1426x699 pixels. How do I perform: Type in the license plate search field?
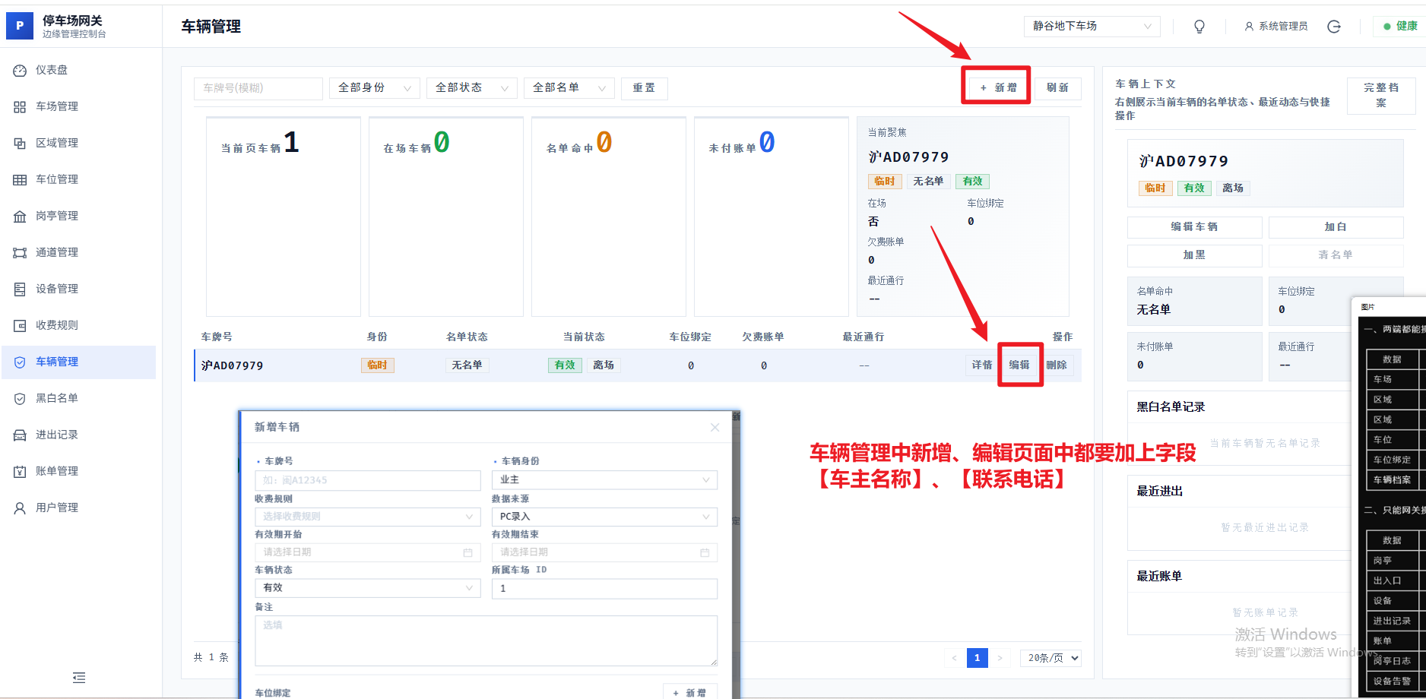coord(258,88)
